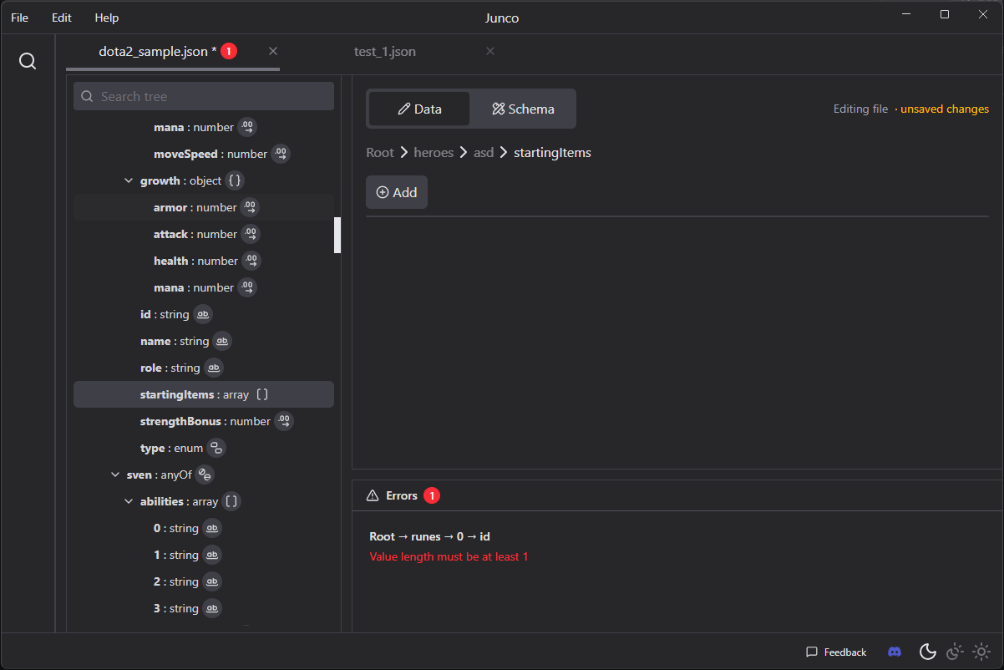Go to heroes in the breadcrumb
This screenshot has height=670, width=1004.
434,153
